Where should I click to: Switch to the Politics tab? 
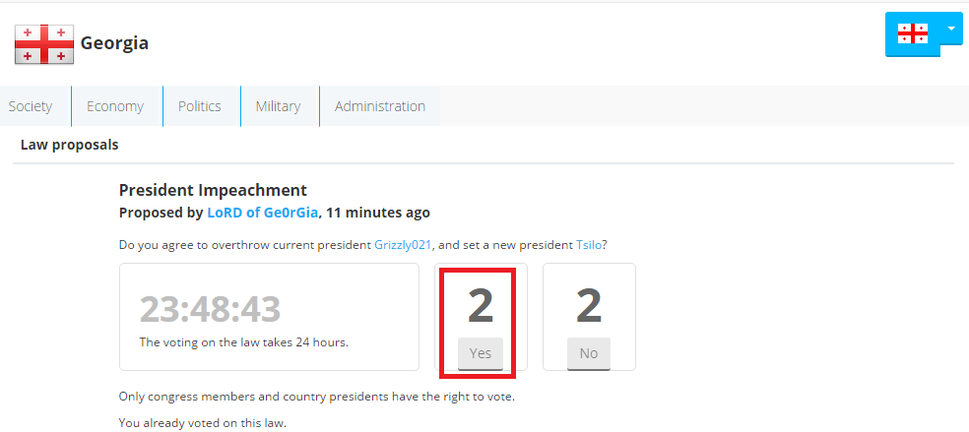click(200, 106)
